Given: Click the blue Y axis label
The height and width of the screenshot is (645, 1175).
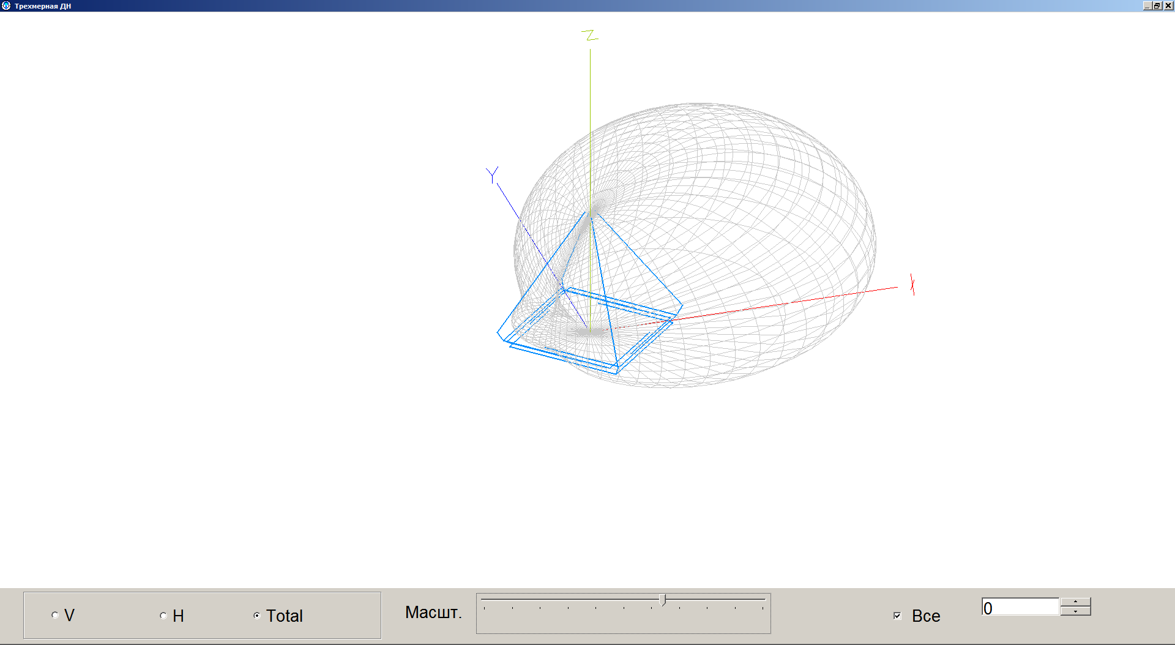Looking at the screenshot, I should click(492, 175).
